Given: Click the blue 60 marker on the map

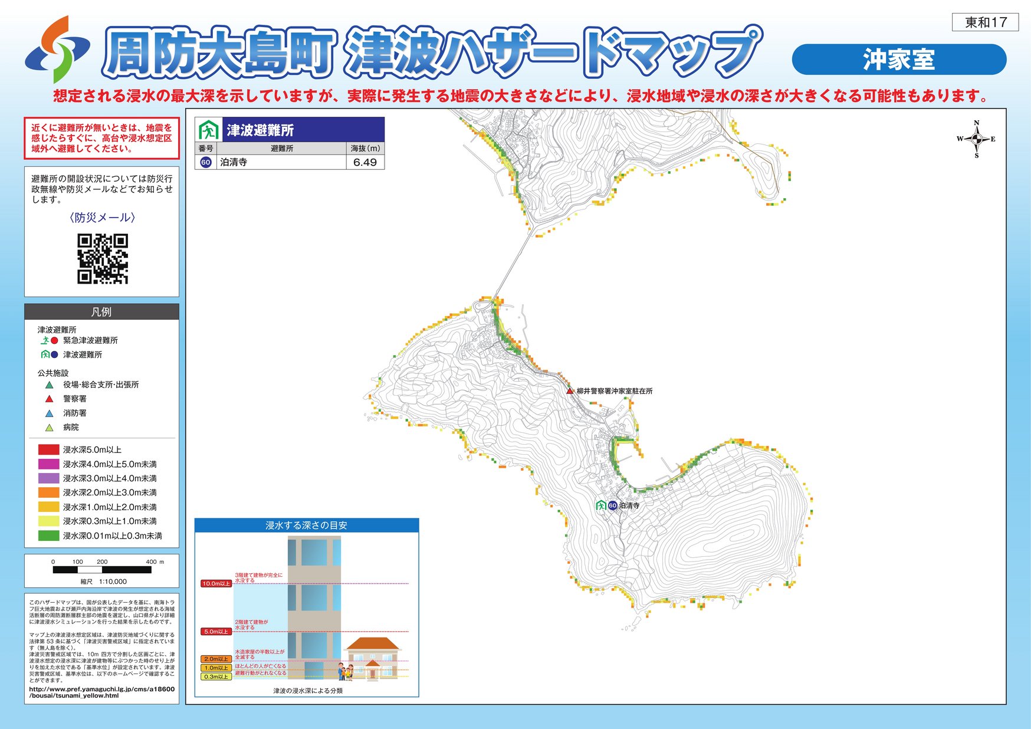Looking at the screenshot, I should [612, 505].
